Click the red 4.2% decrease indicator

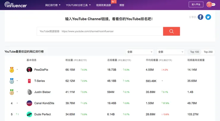pyautogui.click(x=165, y=70)
